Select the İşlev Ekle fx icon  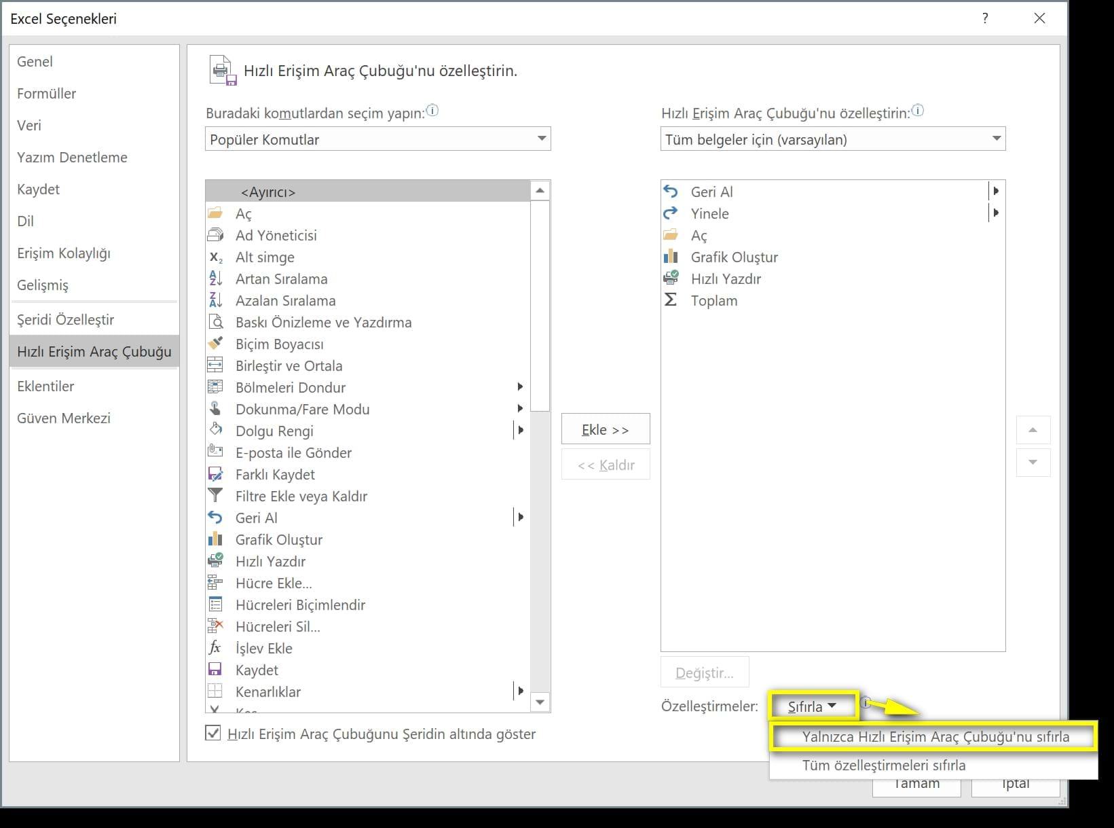pos(215,648)
